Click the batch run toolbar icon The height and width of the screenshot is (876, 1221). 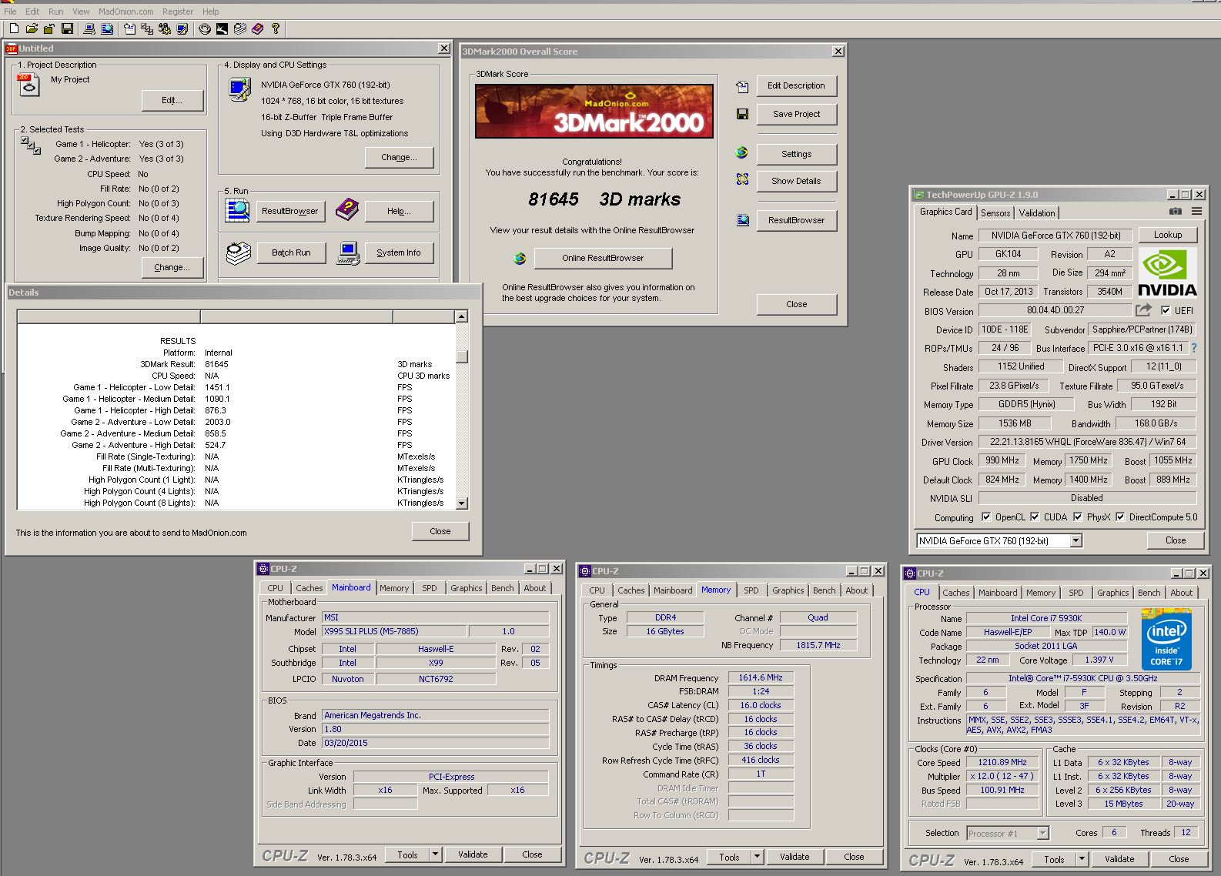tap(240, 28)
